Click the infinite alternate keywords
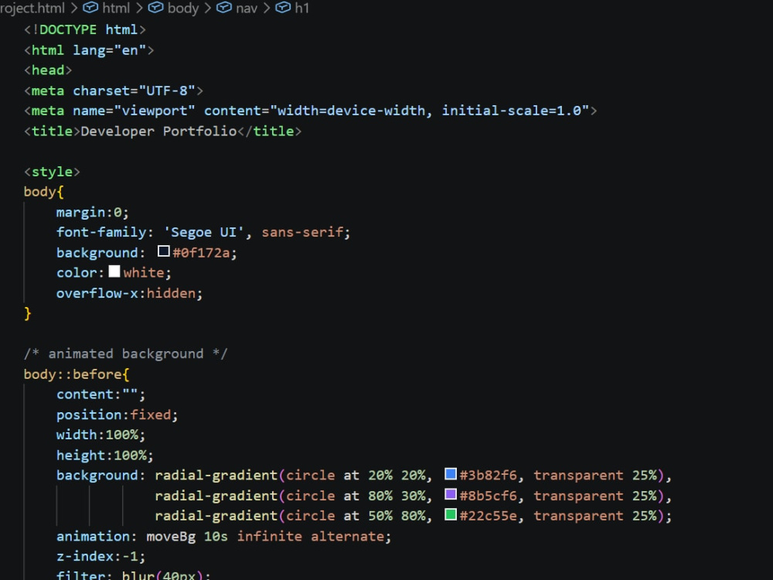The height and width of the screenshot is (580, 773). point(311,536)
